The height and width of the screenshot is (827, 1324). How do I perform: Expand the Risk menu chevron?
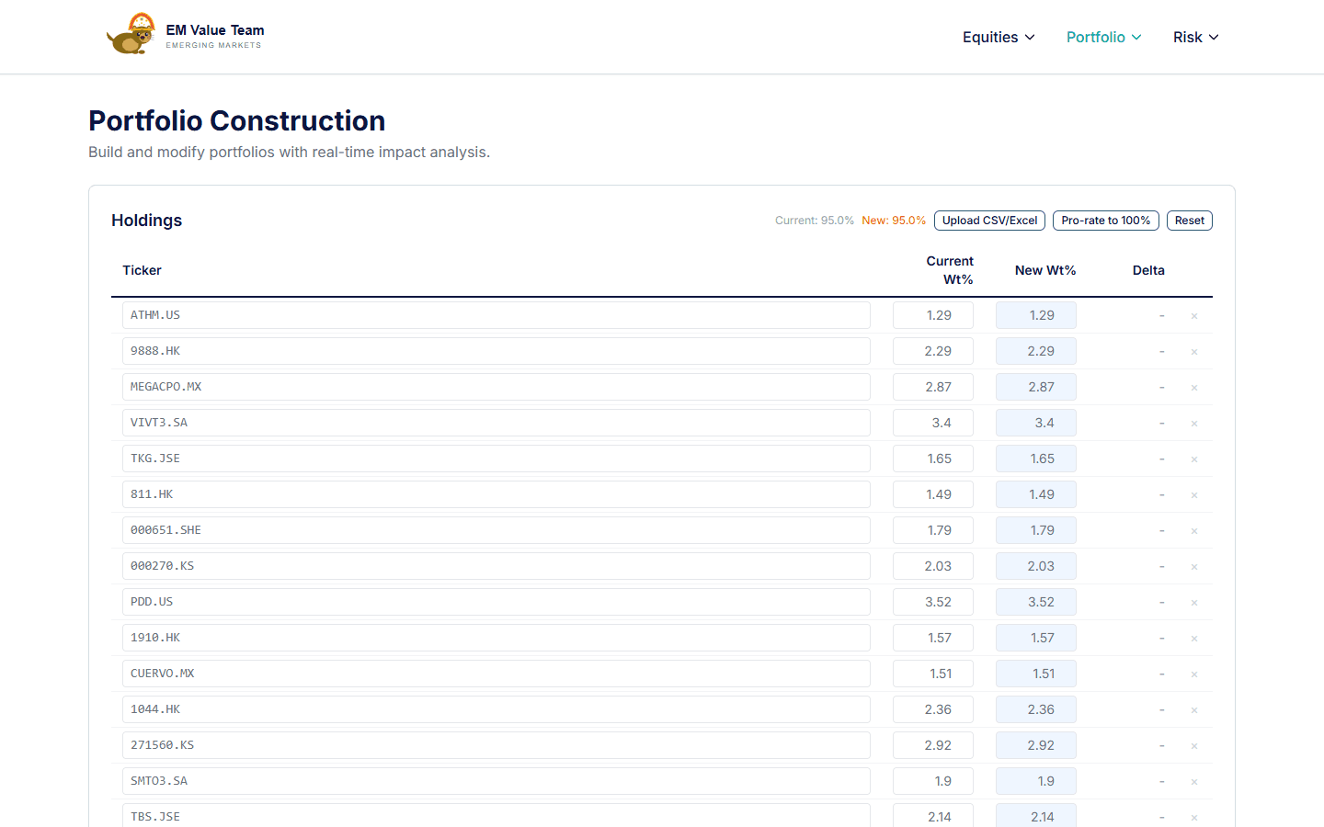[1215, 38]
